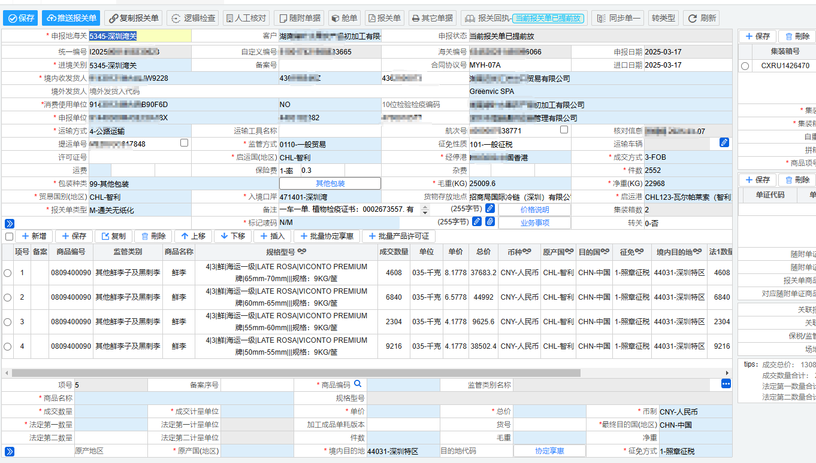The width and height of the screenshot is (816, 463).
Task: Open 申报地海关 dropdown field 5345-深圳湾关
Action: click(140, 36)
